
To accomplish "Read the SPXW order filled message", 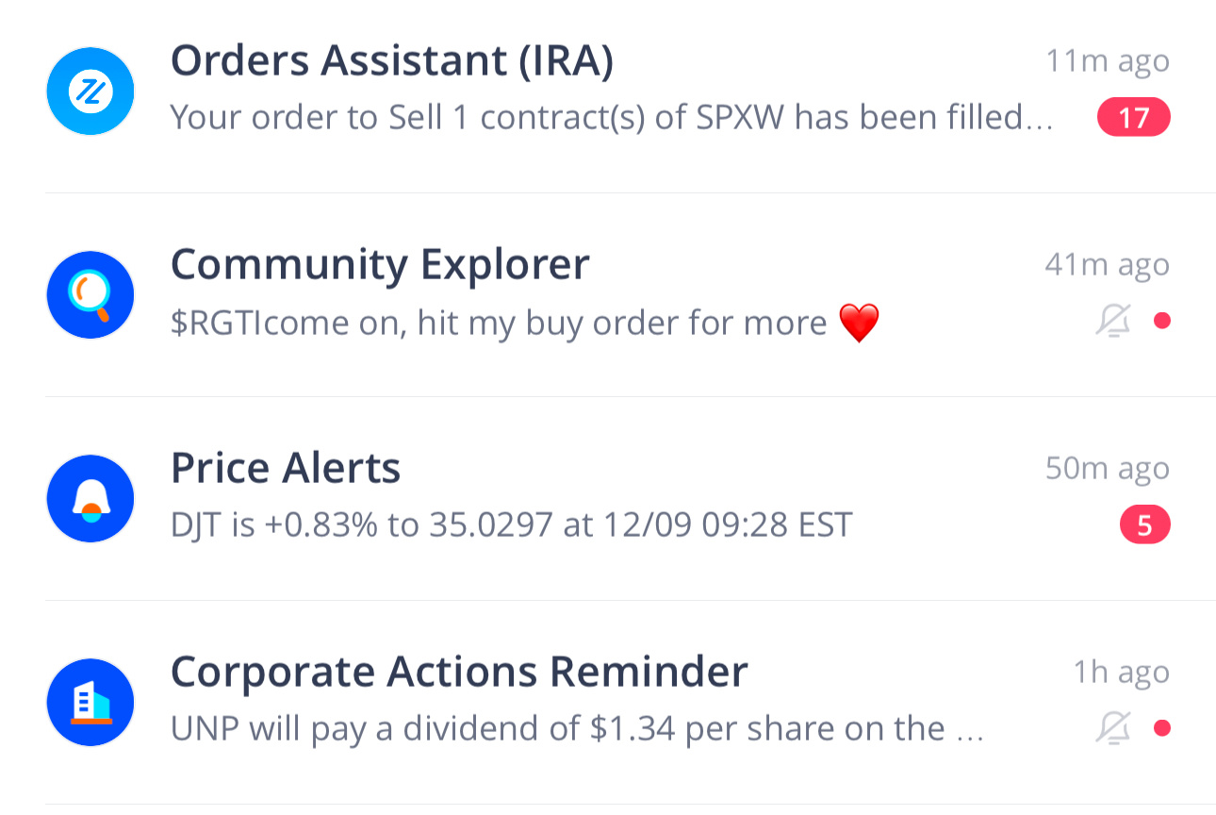I will tap(611, 118).
